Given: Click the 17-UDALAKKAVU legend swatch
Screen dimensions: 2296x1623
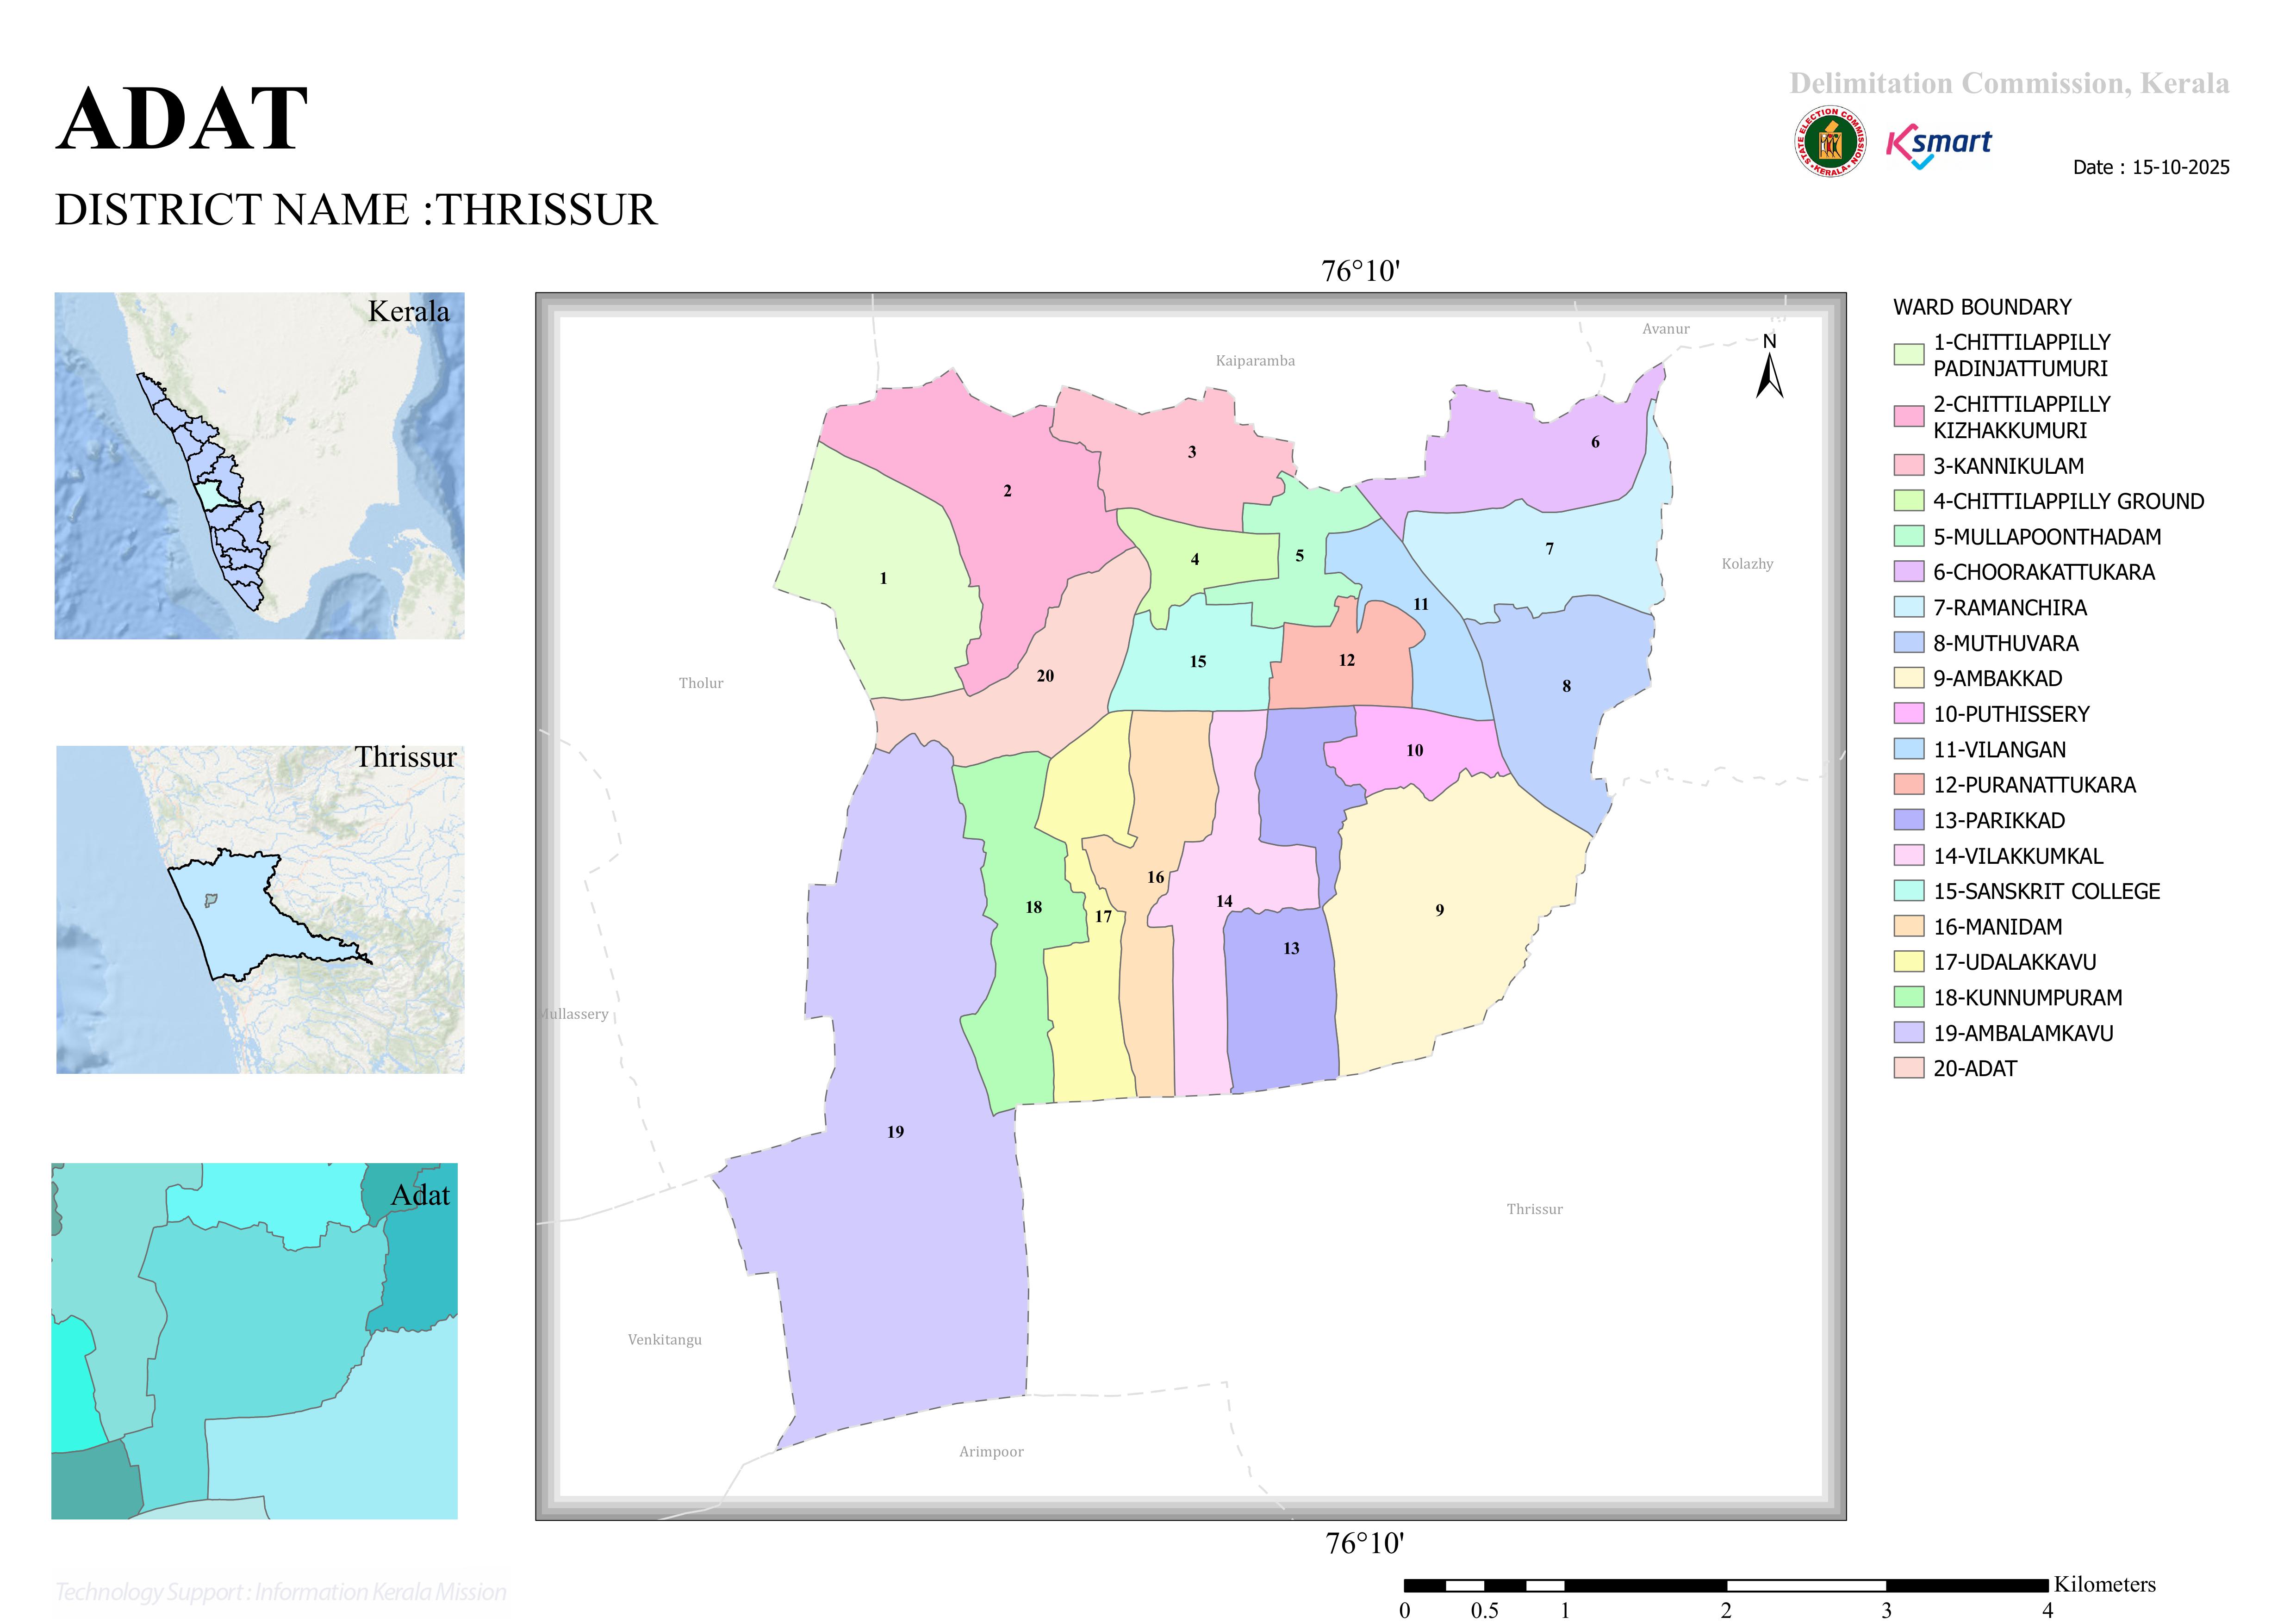Looking at the screenshot, I should tap(1909, 961).
